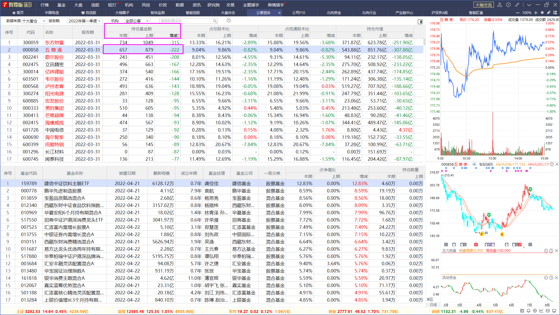Open settings hexagon on the 流动资金 indicator
This screenshot has width=560, height=315.
click(x=546, y=278)
